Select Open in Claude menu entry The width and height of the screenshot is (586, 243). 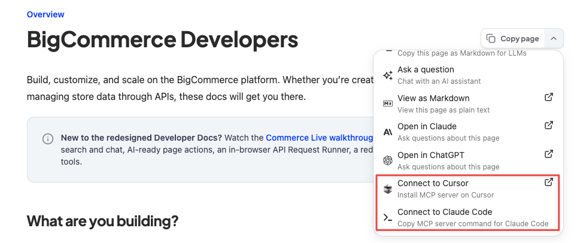(x=468, y=132)
